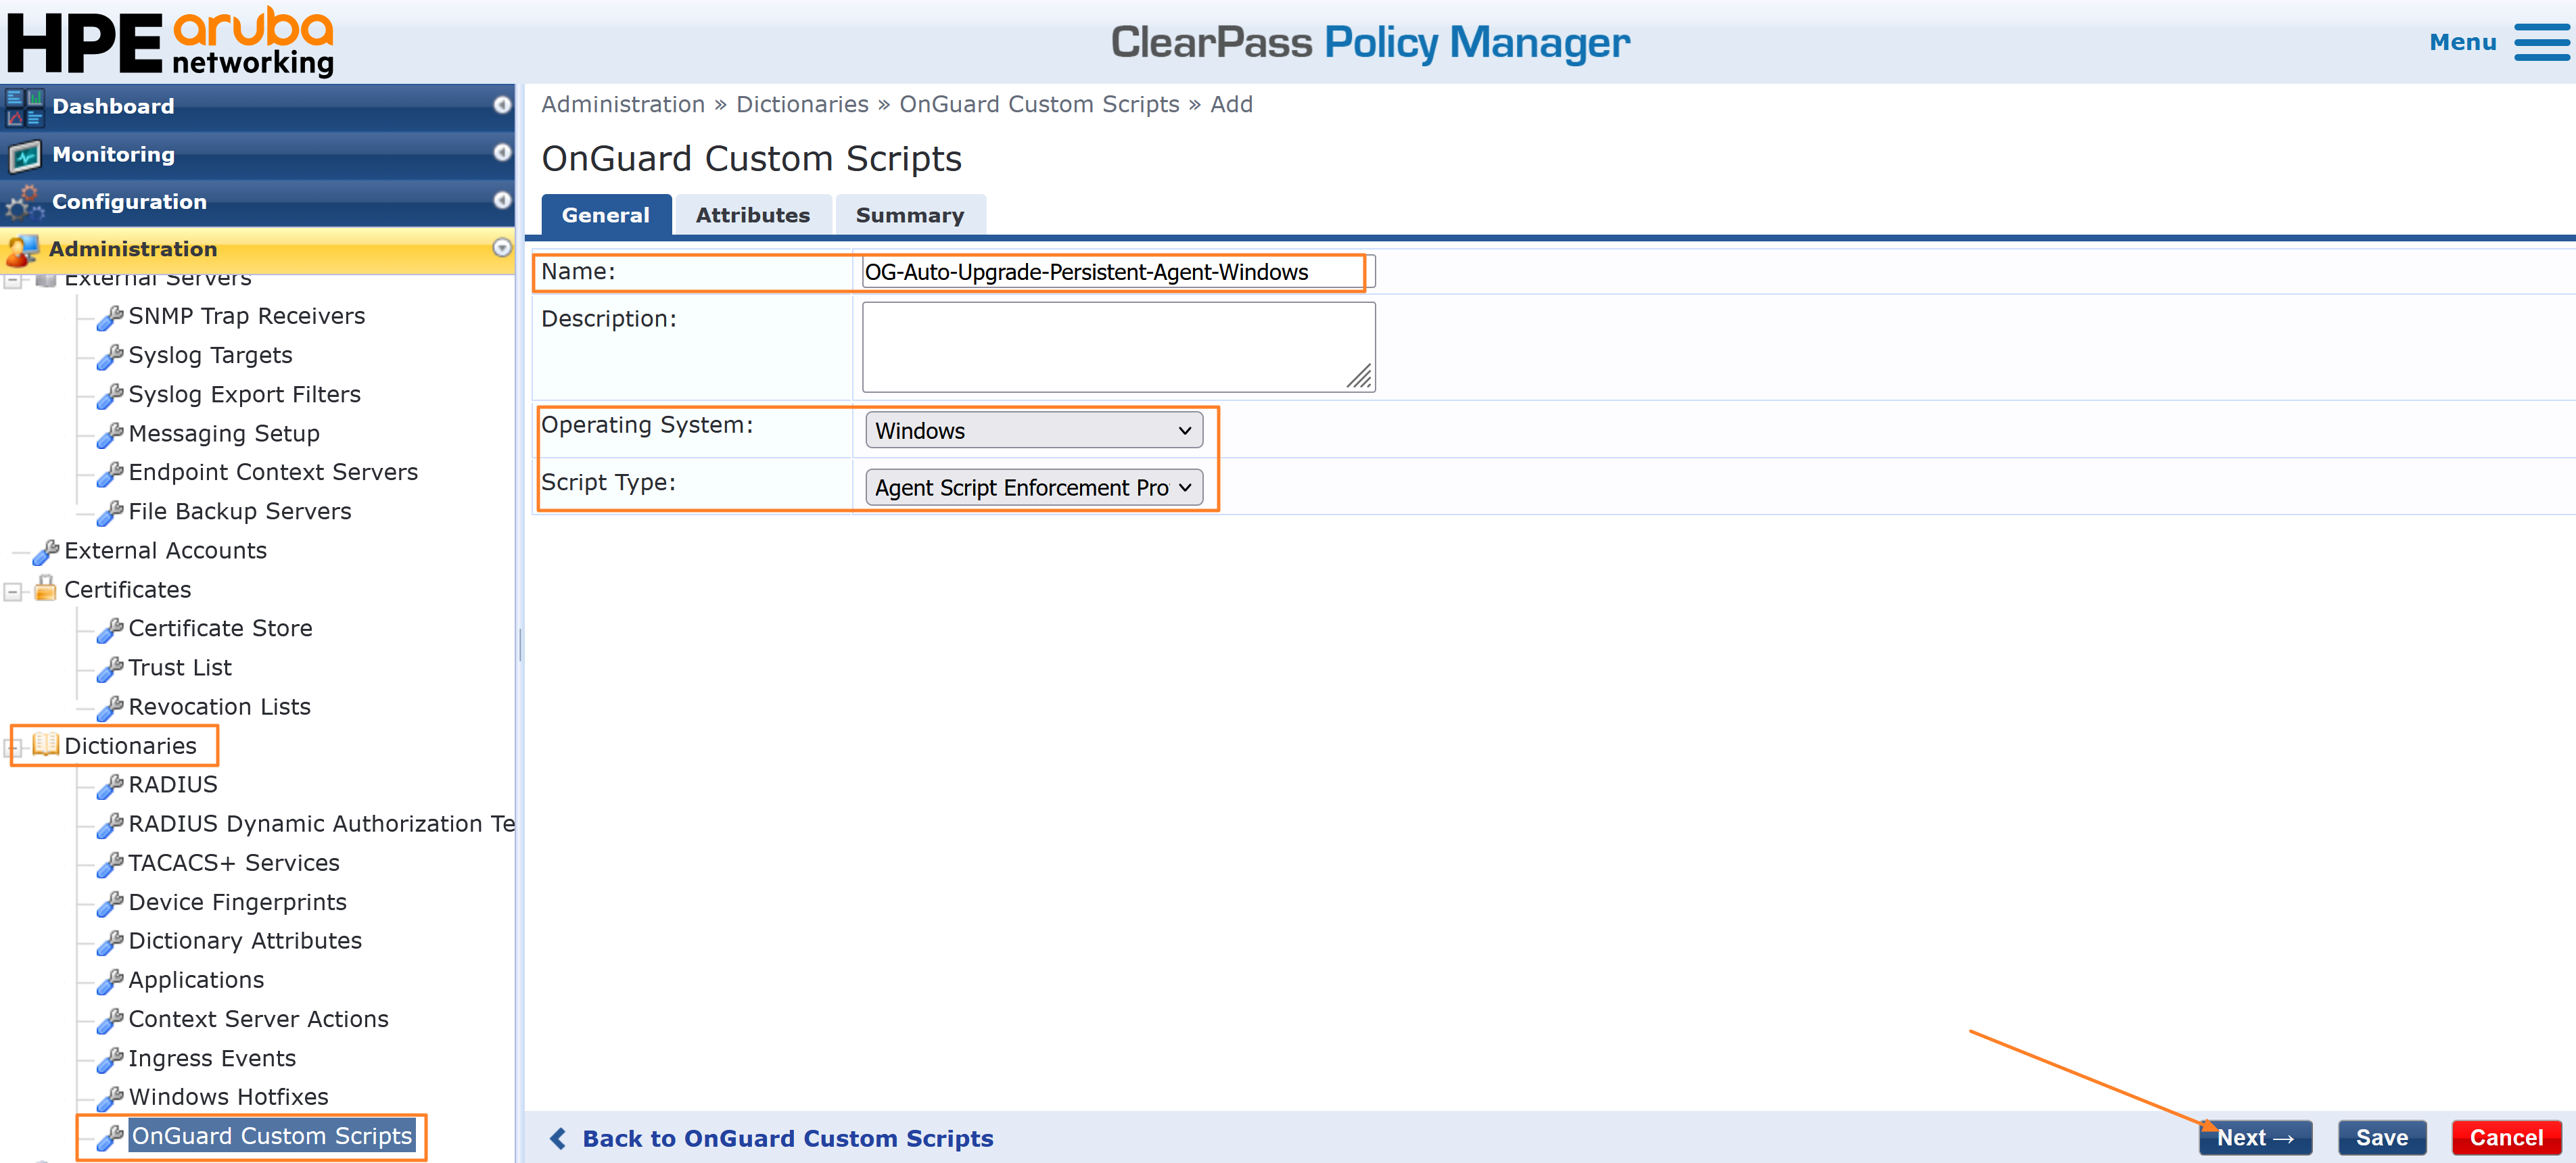Click the Description text area
2576x1163 pixels.
click(x=1118, y=347)
